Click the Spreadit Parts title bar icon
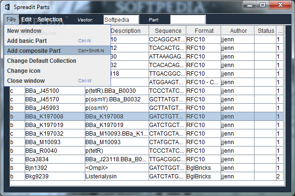Image resolution: width=295 pixels, height=196 pixels. point(8,7)
